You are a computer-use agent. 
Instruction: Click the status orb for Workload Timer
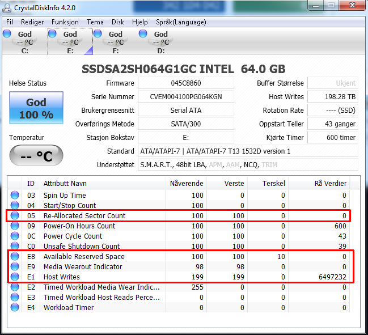pos(15,307)
